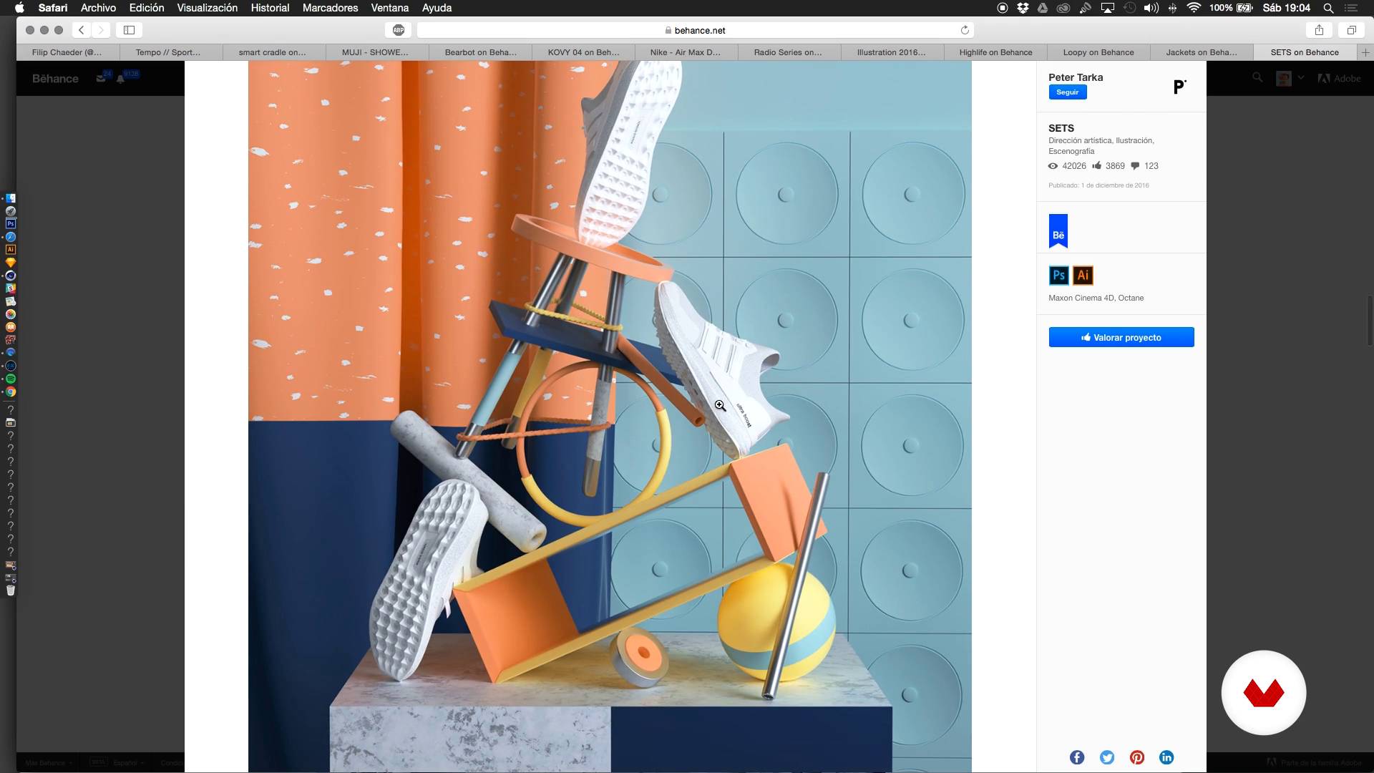Open the Ayuda menu

(437, 8)
